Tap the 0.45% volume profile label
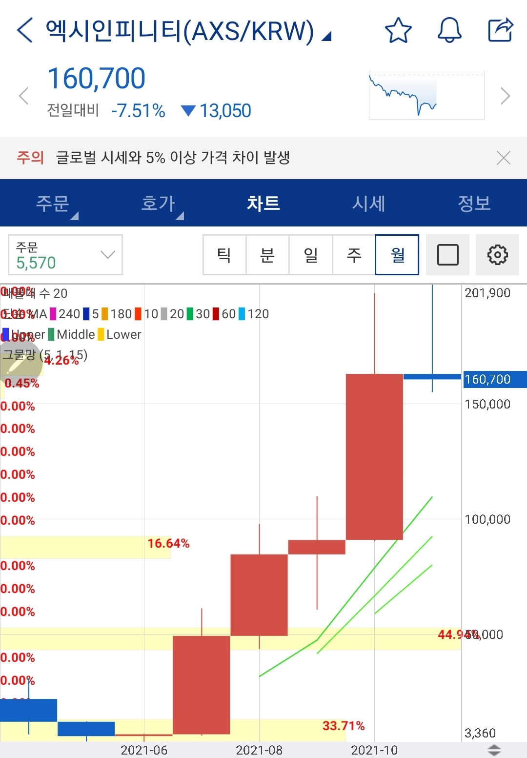The width and height of the screenshot is (527, 758). [21, 383]
